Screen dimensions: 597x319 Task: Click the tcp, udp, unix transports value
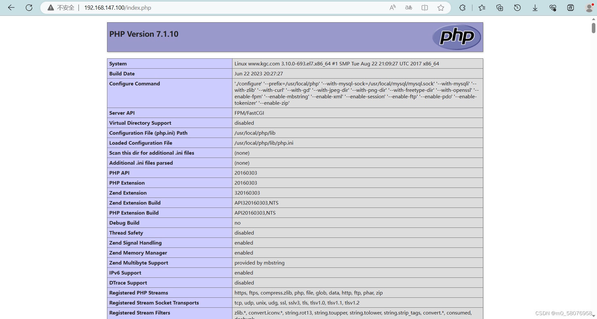[297, 303]
